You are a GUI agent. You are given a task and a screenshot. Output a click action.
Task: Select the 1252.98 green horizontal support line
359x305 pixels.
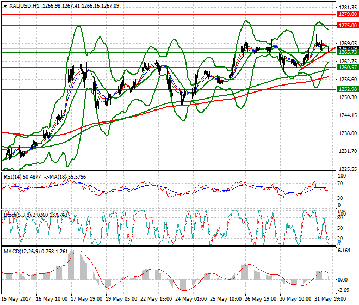(169, 89)
